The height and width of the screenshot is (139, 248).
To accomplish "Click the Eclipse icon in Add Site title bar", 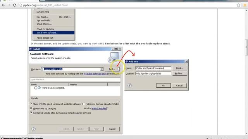I will [127, 61].
